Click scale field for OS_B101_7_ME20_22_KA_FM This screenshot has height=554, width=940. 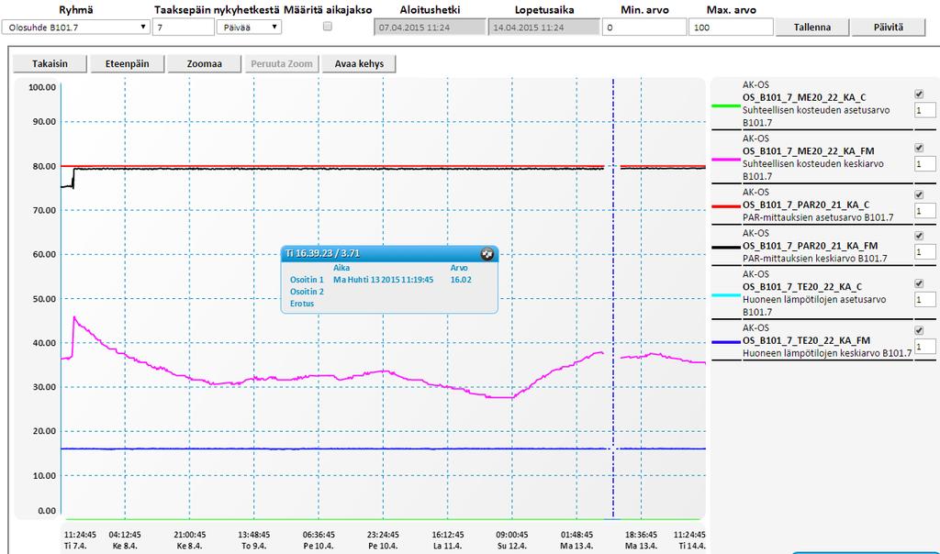point(924,163)
